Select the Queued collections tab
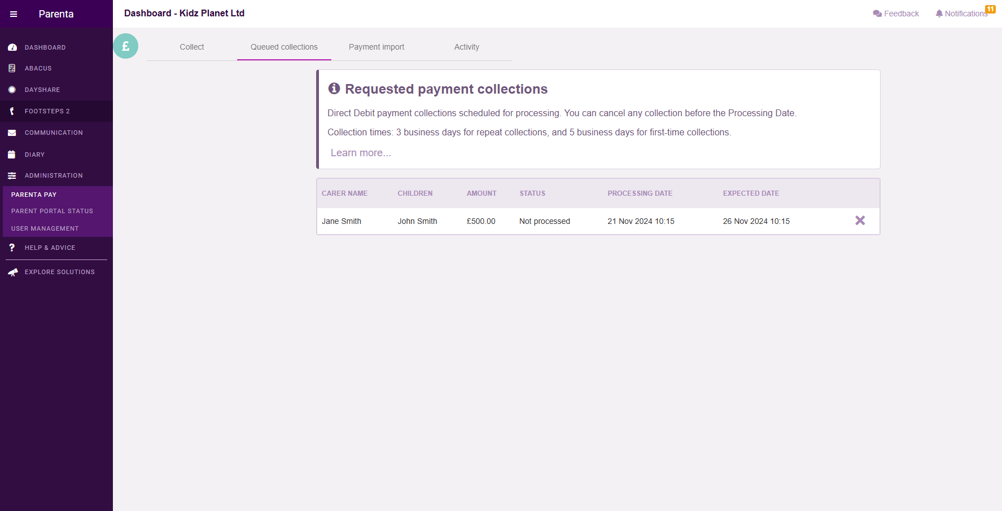 point(284,47)
